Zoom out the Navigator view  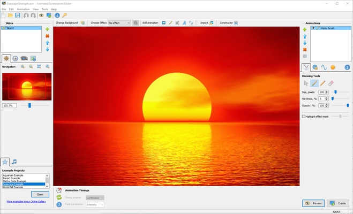click(31, 66)
